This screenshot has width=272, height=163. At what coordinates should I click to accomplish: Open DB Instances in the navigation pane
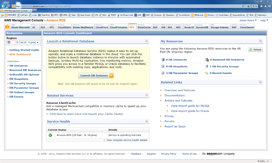(19, 66)
